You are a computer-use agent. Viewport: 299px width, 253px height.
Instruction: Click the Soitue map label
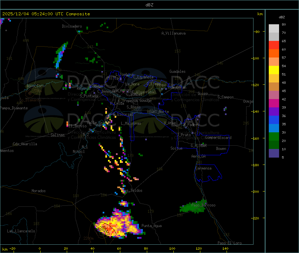pos(176,148)
